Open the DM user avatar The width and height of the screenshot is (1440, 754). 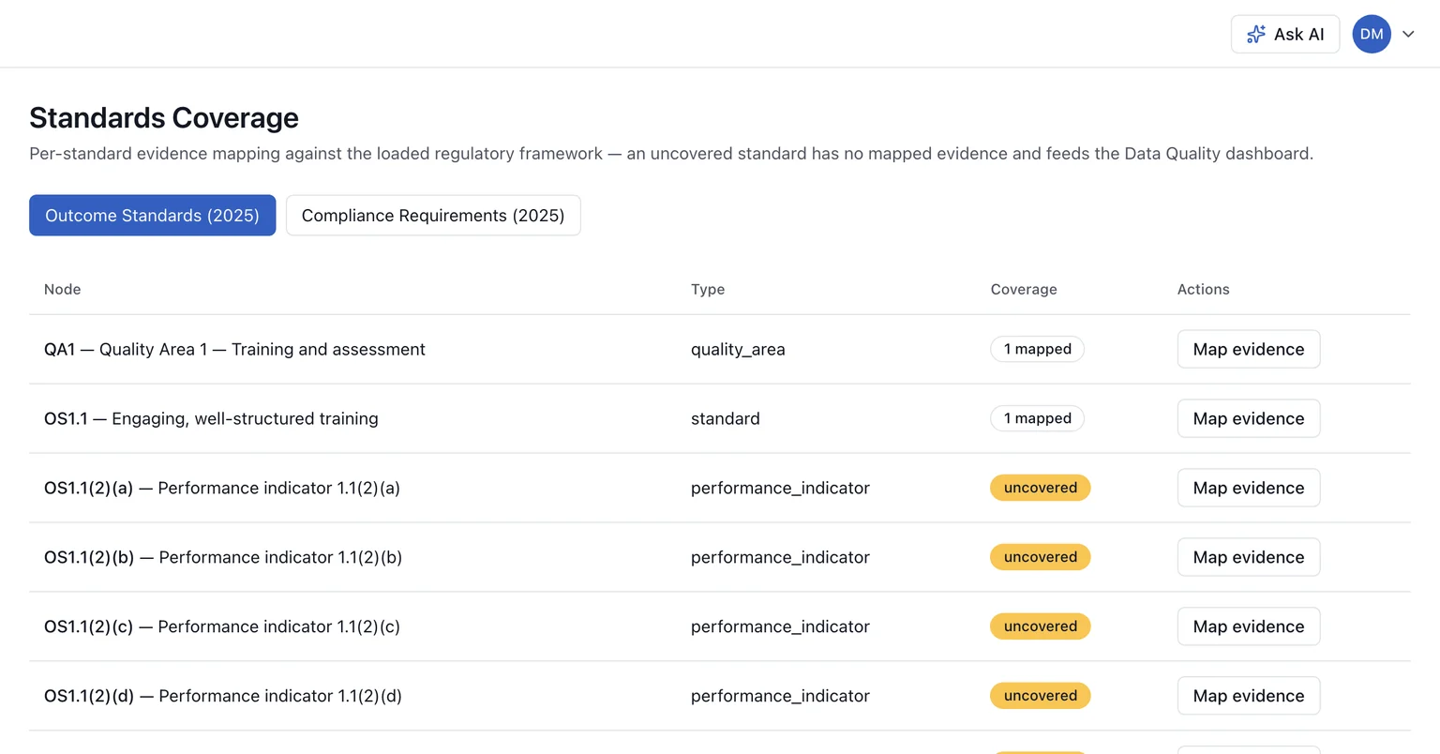coord(1372,35)
